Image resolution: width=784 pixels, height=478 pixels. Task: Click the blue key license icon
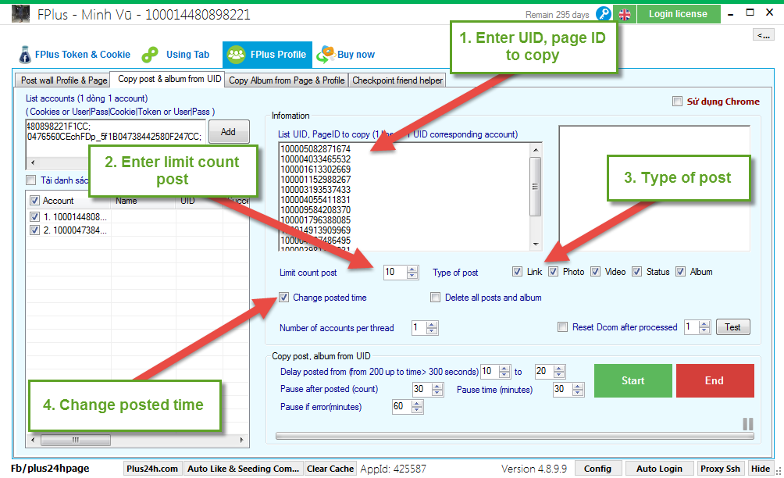[x=604, y=14]
